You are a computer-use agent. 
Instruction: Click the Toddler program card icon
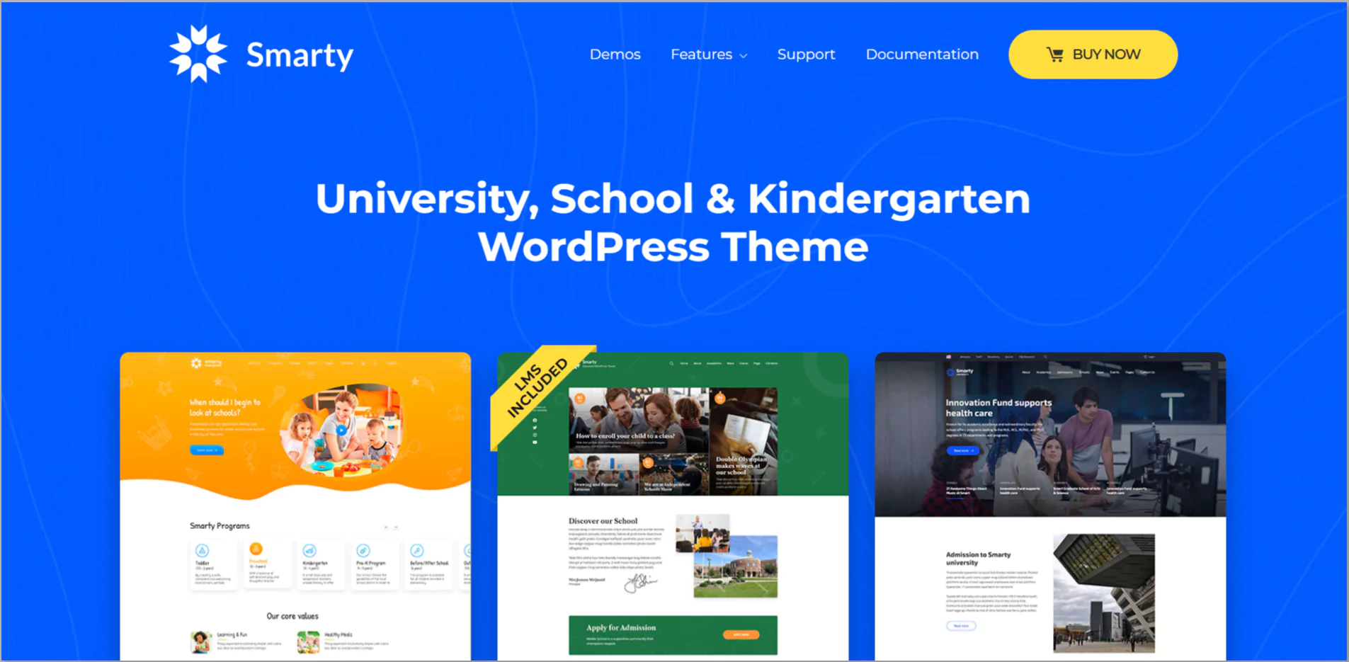coord(202,551)
